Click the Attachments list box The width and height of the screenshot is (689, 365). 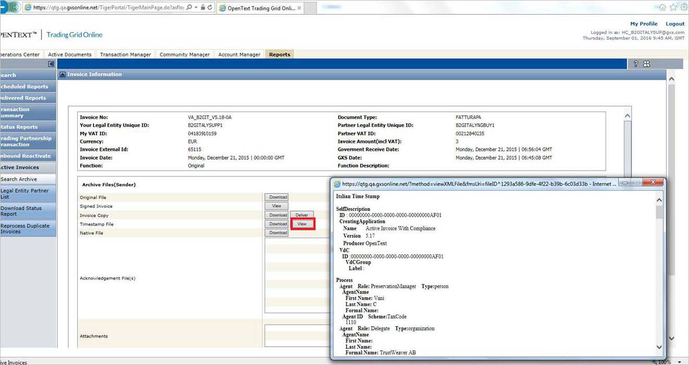click(298, 336)
